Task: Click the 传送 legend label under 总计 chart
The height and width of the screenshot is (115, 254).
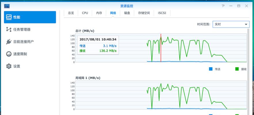Action: [217, 69]
